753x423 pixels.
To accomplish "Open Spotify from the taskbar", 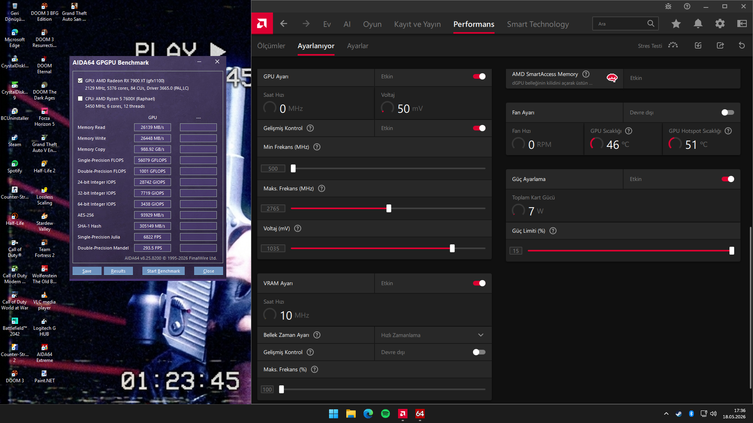I will (x=386, y=414).
